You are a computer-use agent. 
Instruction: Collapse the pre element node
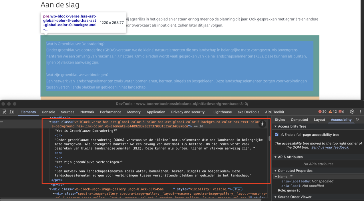51,122
